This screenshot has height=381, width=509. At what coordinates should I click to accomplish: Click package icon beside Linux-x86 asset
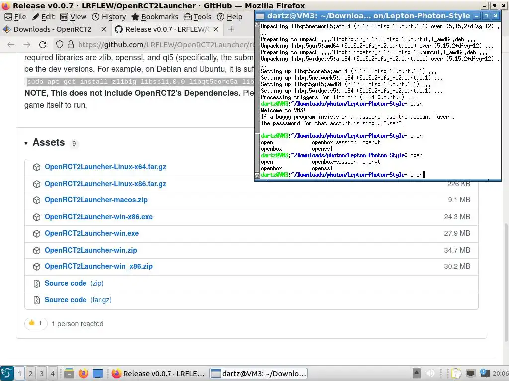[37, 184]
